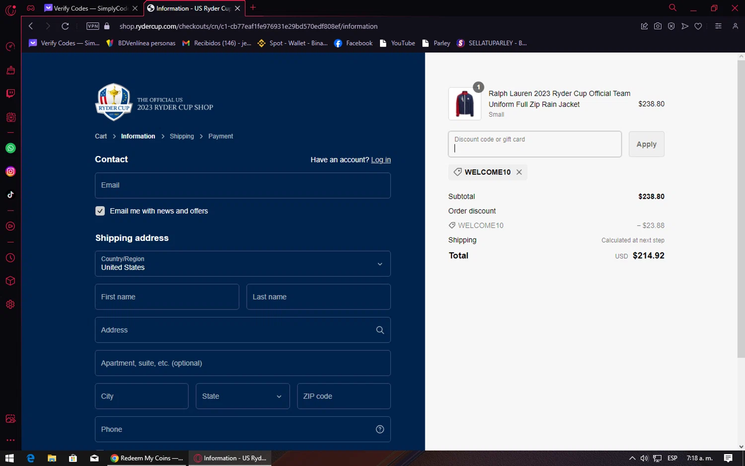Remove WELCOME10 discount code with the X

pyautogui.click(x=519, y=172)
